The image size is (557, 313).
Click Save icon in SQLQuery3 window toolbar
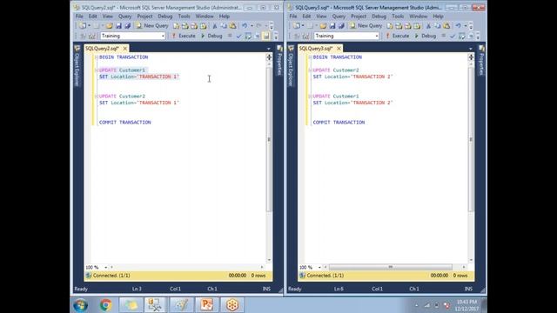(332, 26)
